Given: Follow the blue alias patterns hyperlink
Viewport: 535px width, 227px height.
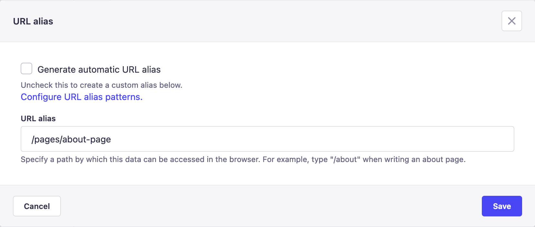Looking at the screenshot, I should click(82, 97).
